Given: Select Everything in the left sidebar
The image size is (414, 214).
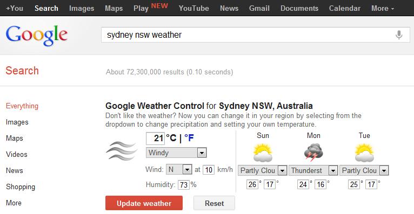Looking at the screenshot, I should coord(22,106).
